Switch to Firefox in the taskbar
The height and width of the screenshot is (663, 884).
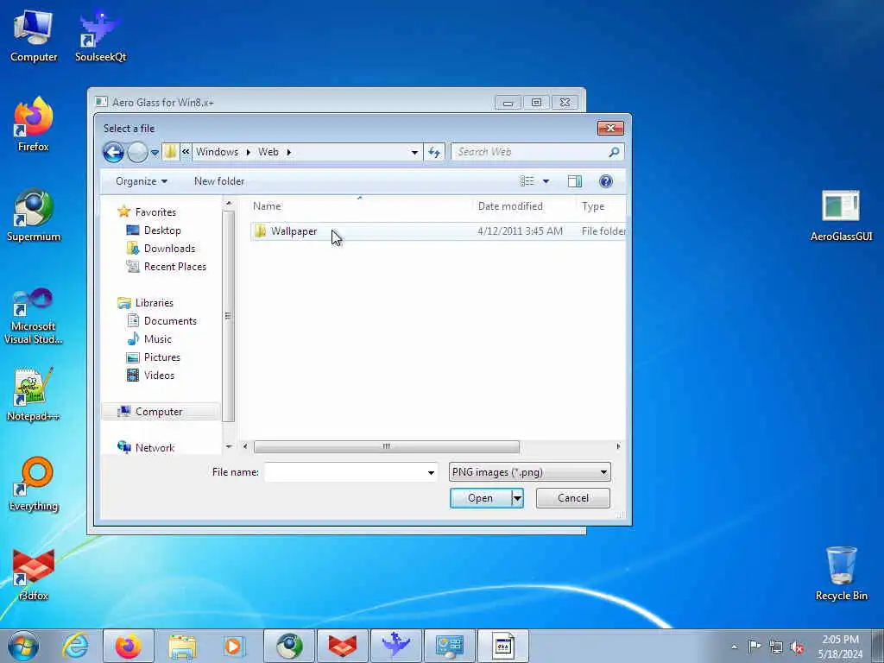point(129,646)
